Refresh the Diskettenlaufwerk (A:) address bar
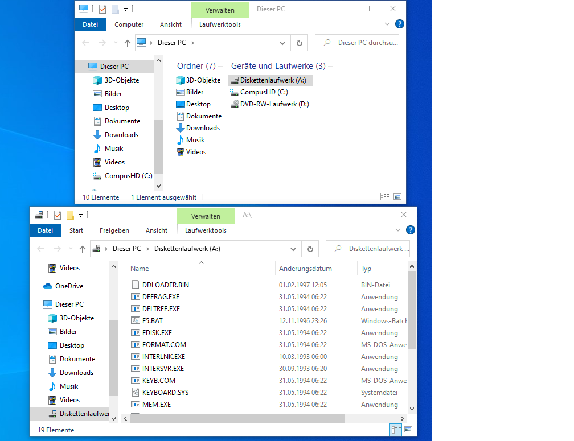Image resolution: width=574 pixels, height=441 pixels. 310,249
